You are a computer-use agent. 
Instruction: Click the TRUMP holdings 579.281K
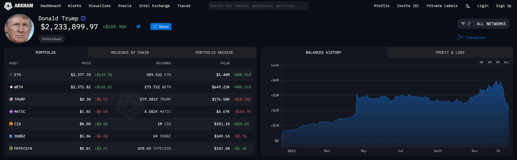tap(149, 99)
